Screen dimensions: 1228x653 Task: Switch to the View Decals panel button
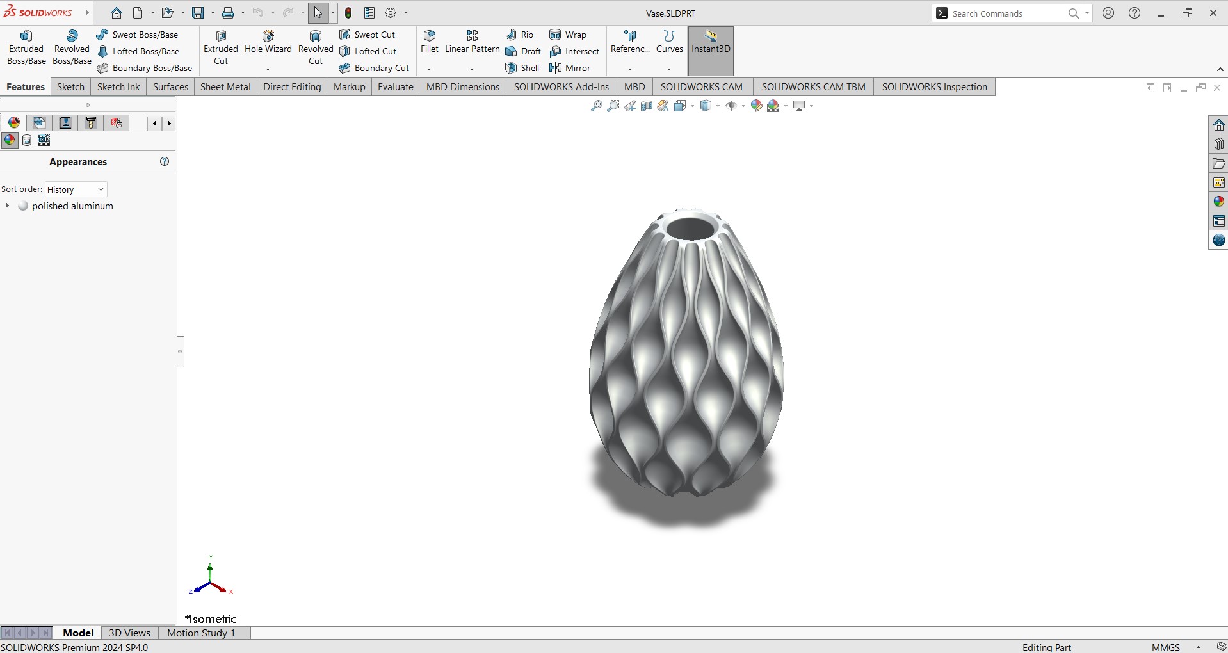[x=27, y=140]
